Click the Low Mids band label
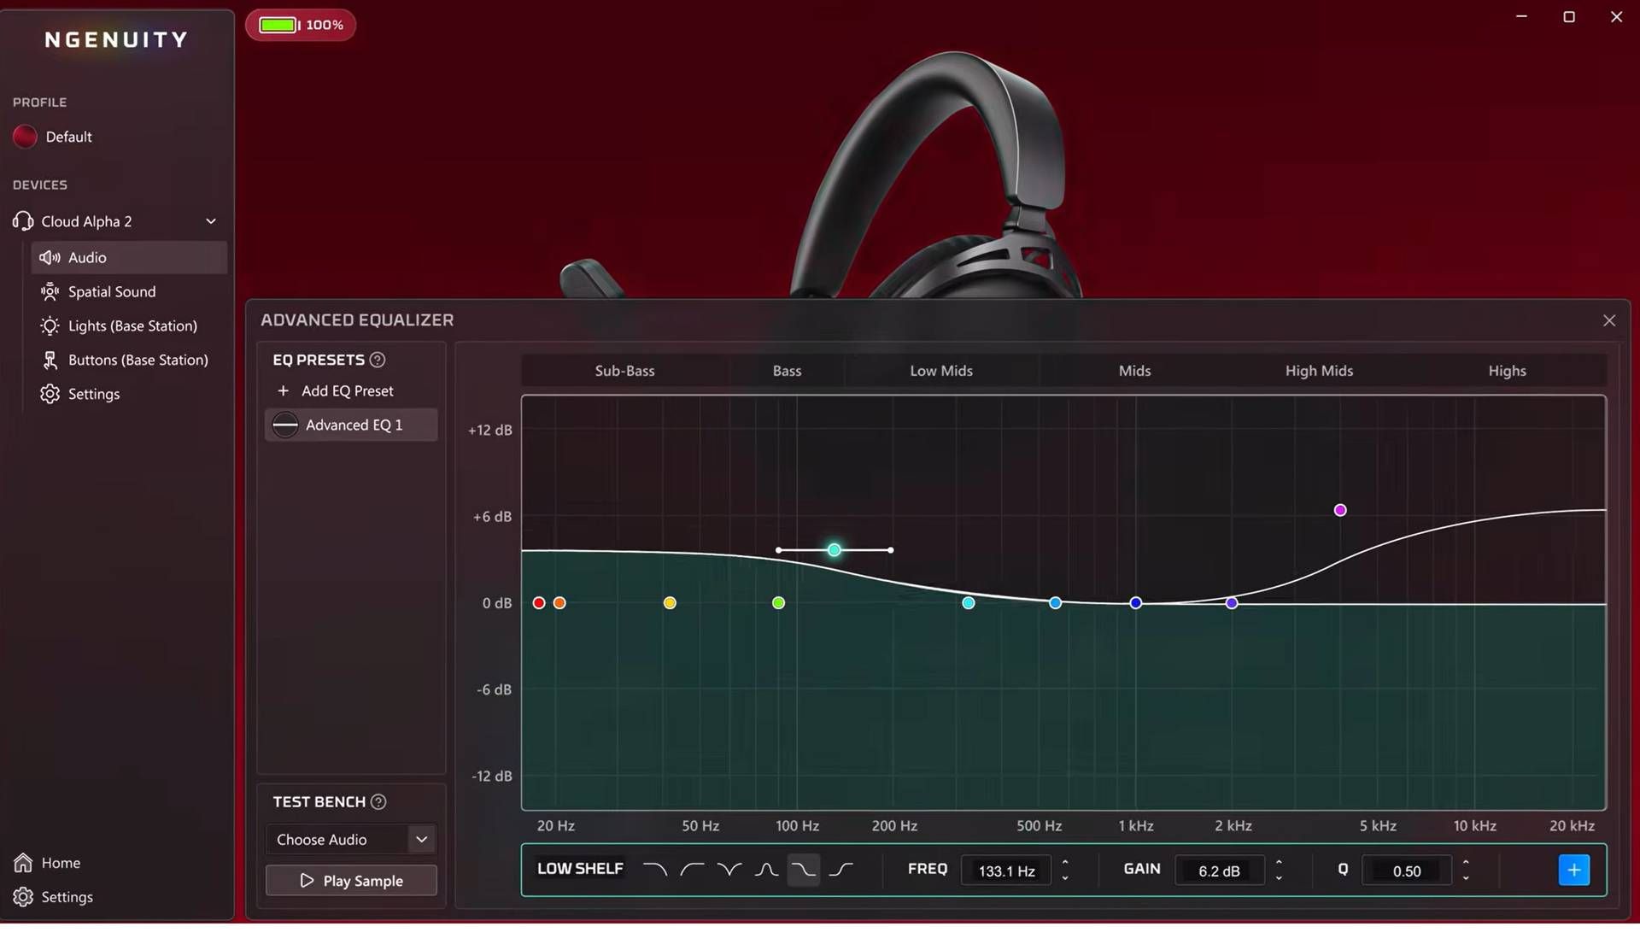The height and width of the screenshot is (944, 1640). pyautogui.click(x=941, y=371)
